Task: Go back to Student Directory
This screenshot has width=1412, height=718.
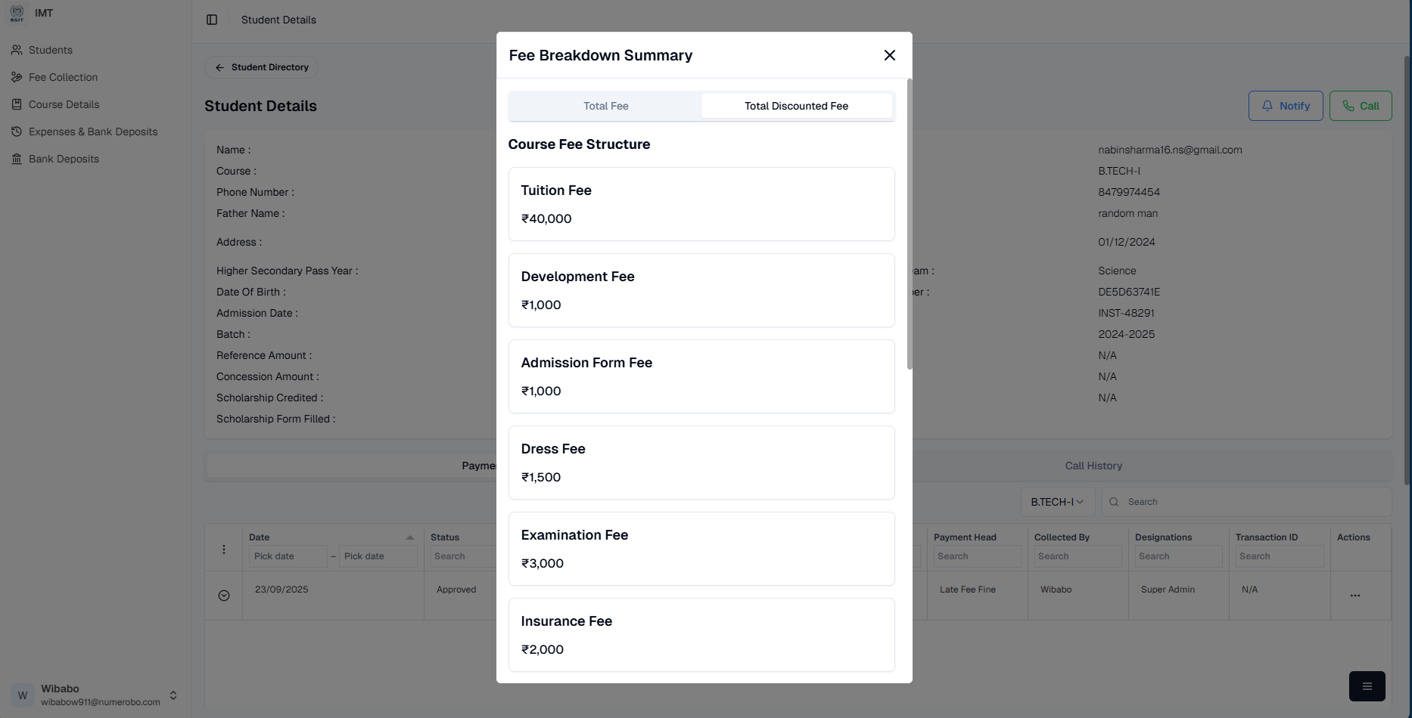Action: point(262,67)
